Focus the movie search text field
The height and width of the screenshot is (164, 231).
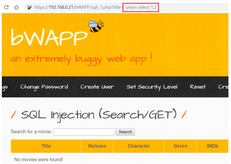(84, 132)
